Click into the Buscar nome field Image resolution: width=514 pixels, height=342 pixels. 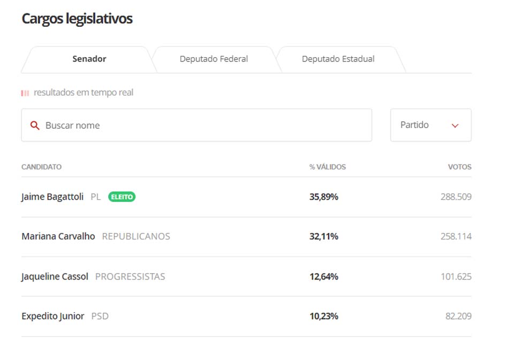203,126
